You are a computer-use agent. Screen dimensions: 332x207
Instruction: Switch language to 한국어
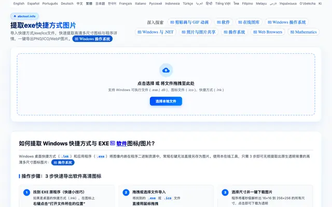(112, 4)
